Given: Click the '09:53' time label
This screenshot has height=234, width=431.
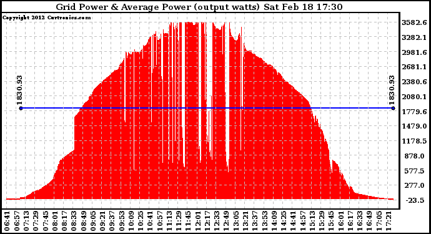Looking at the screenshot, I should 122,221.
